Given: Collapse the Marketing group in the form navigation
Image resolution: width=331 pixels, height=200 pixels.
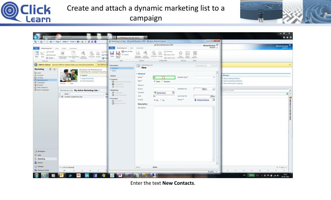Looking at the screenshot, I should (110, 90).
